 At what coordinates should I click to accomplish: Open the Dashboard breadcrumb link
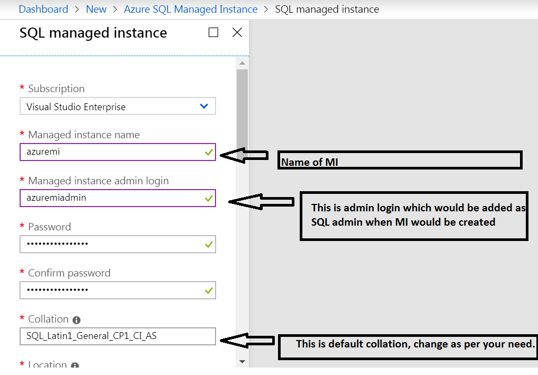tap(43, 9)
